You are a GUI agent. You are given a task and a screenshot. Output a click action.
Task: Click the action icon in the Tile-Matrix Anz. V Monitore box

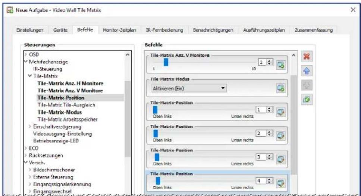[x=281, y=64]
